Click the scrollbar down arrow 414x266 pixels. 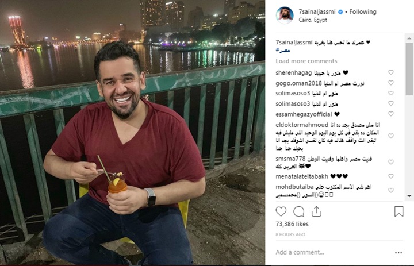coord(409,196)
